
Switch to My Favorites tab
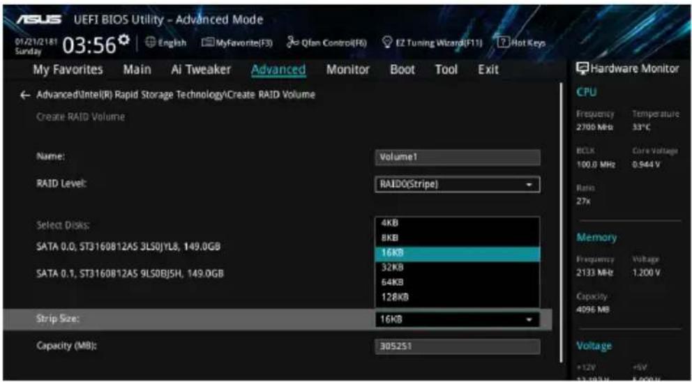68,70
